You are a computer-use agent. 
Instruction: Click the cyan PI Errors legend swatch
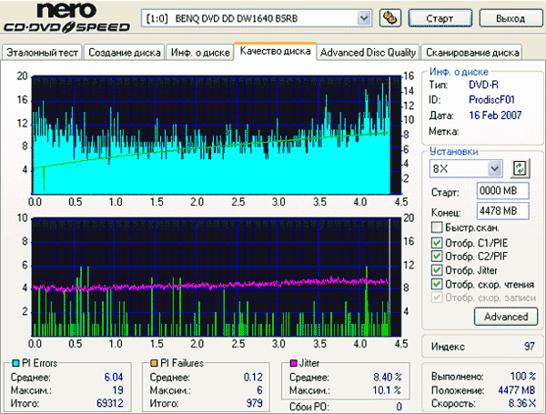tap(14, 364)
